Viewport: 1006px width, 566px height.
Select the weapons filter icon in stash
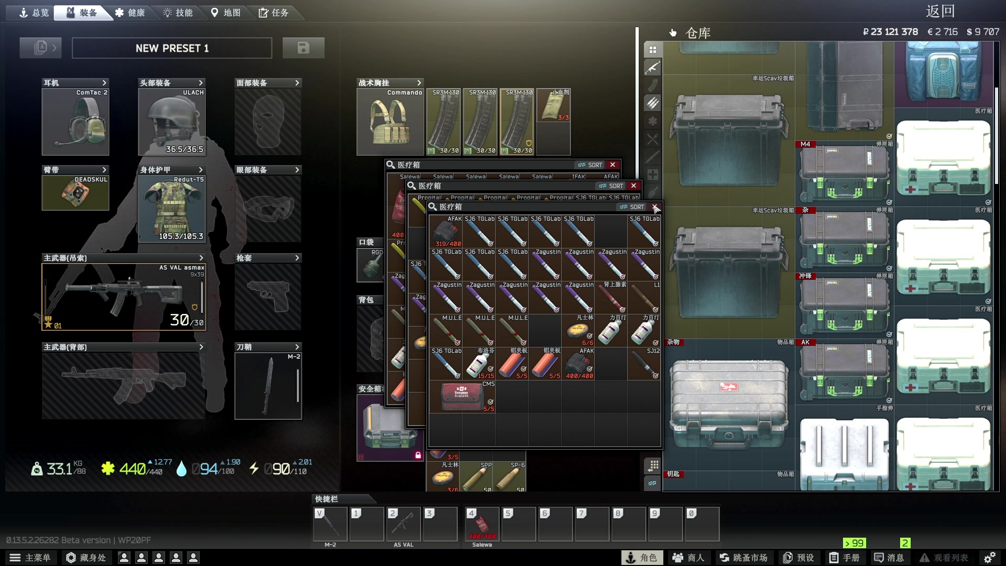tap(652, 68)
